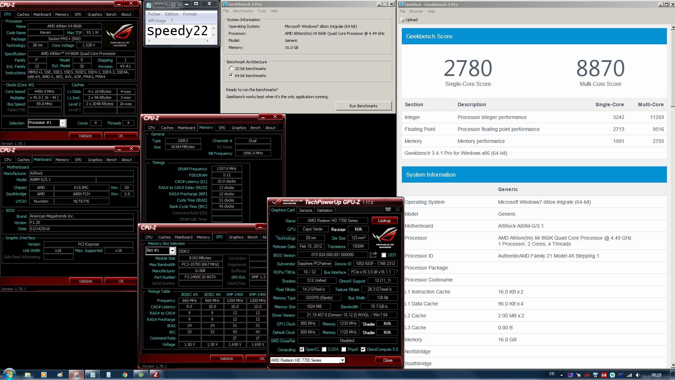Click the monitor tray icon showing 50

coord(570,375)
